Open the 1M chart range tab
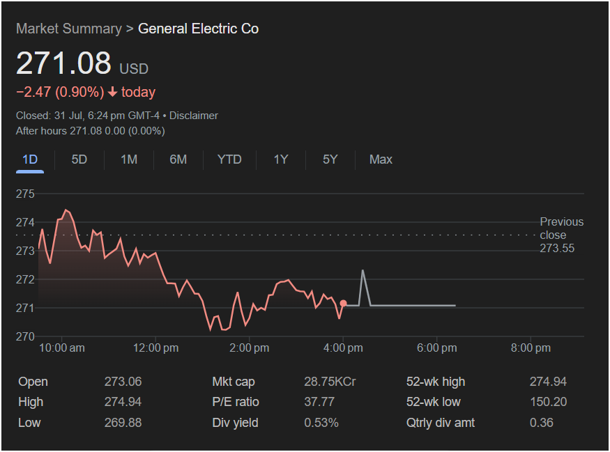The image size is (610, 452). (129, 159)
